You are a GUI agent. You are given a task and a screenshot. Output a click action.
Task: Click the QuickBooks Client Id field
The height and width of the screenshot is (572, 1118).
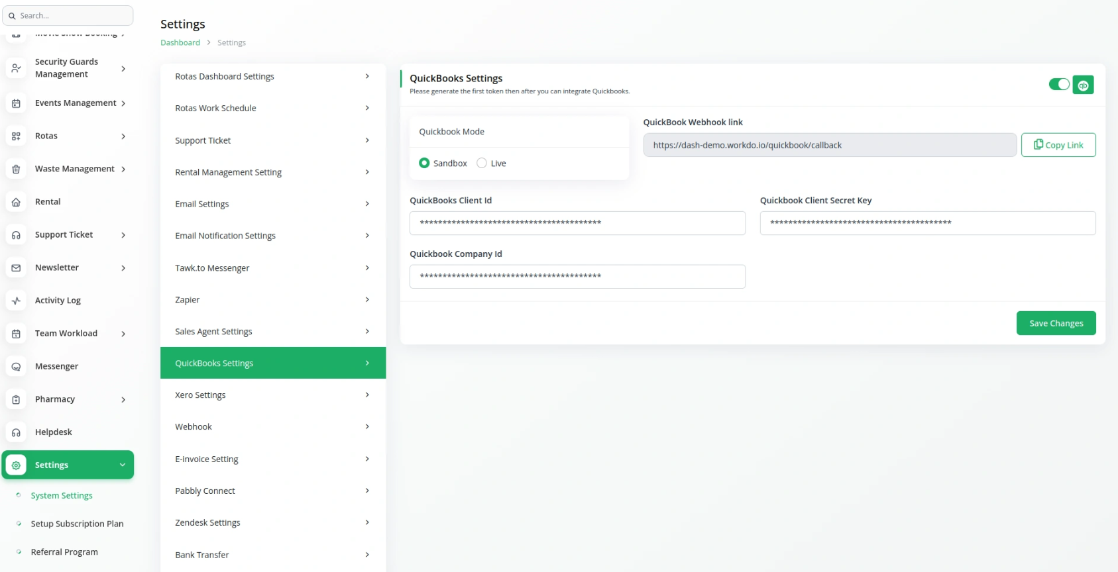[x=577, y=223]
